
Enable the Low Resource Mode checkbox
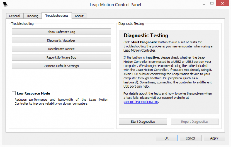pyautogui.click(x=14, y=93)
